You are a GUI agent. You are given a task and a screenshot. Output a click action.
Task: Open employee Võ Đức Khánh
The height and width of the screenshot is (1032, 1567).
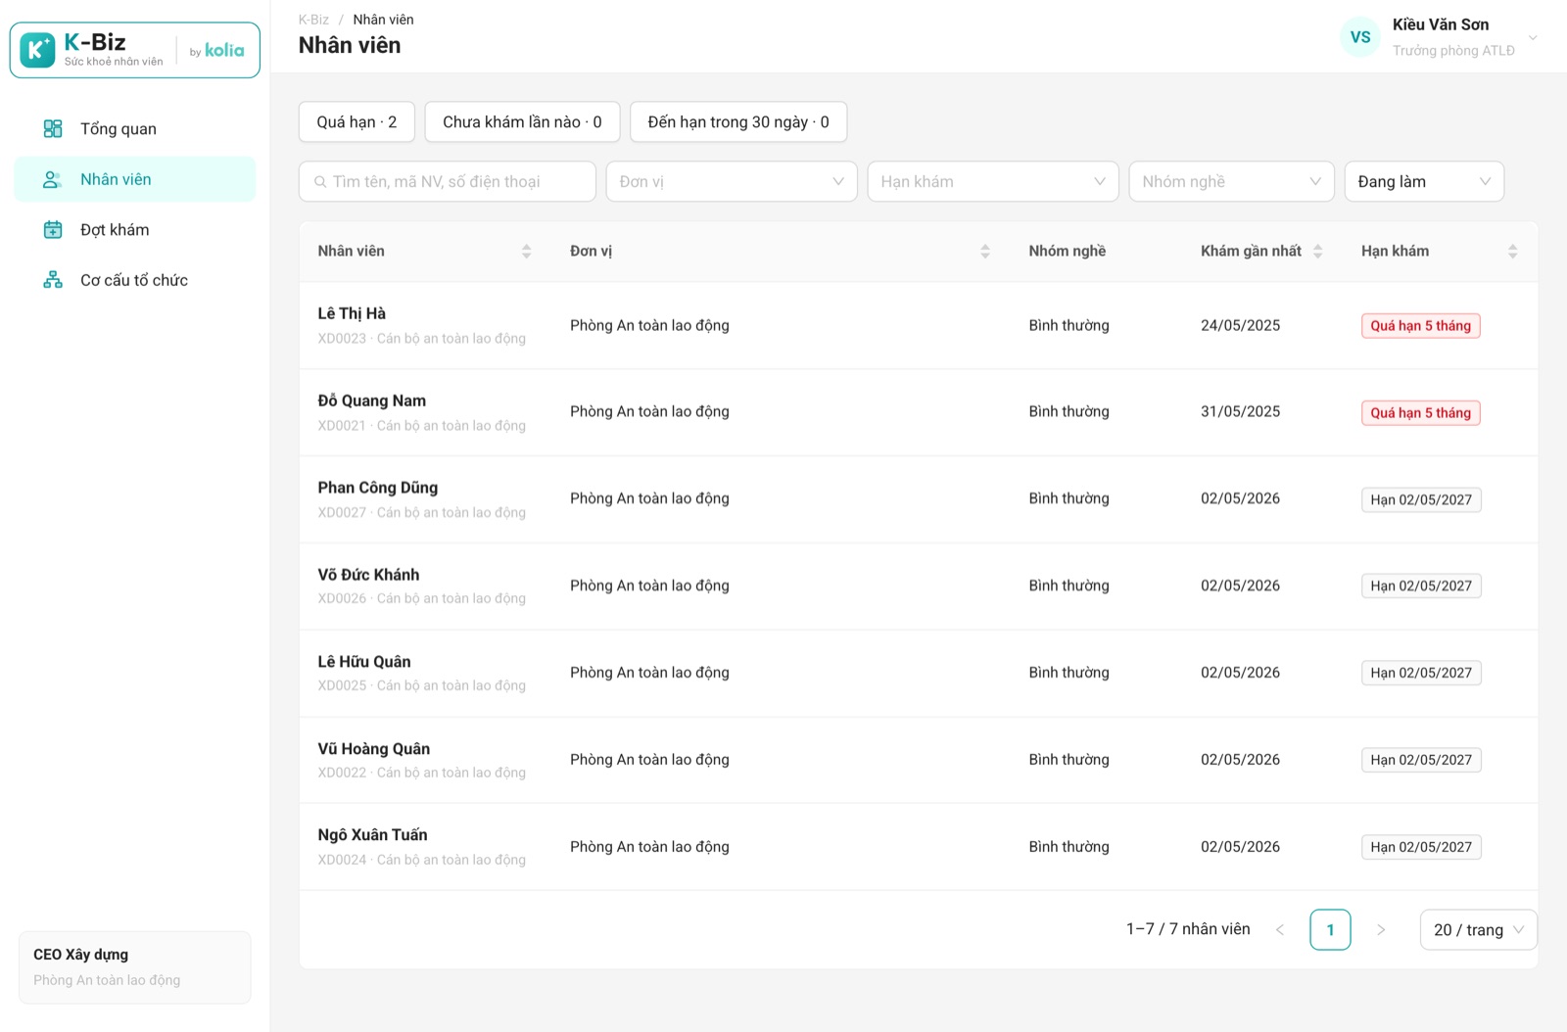click(368, 575)
